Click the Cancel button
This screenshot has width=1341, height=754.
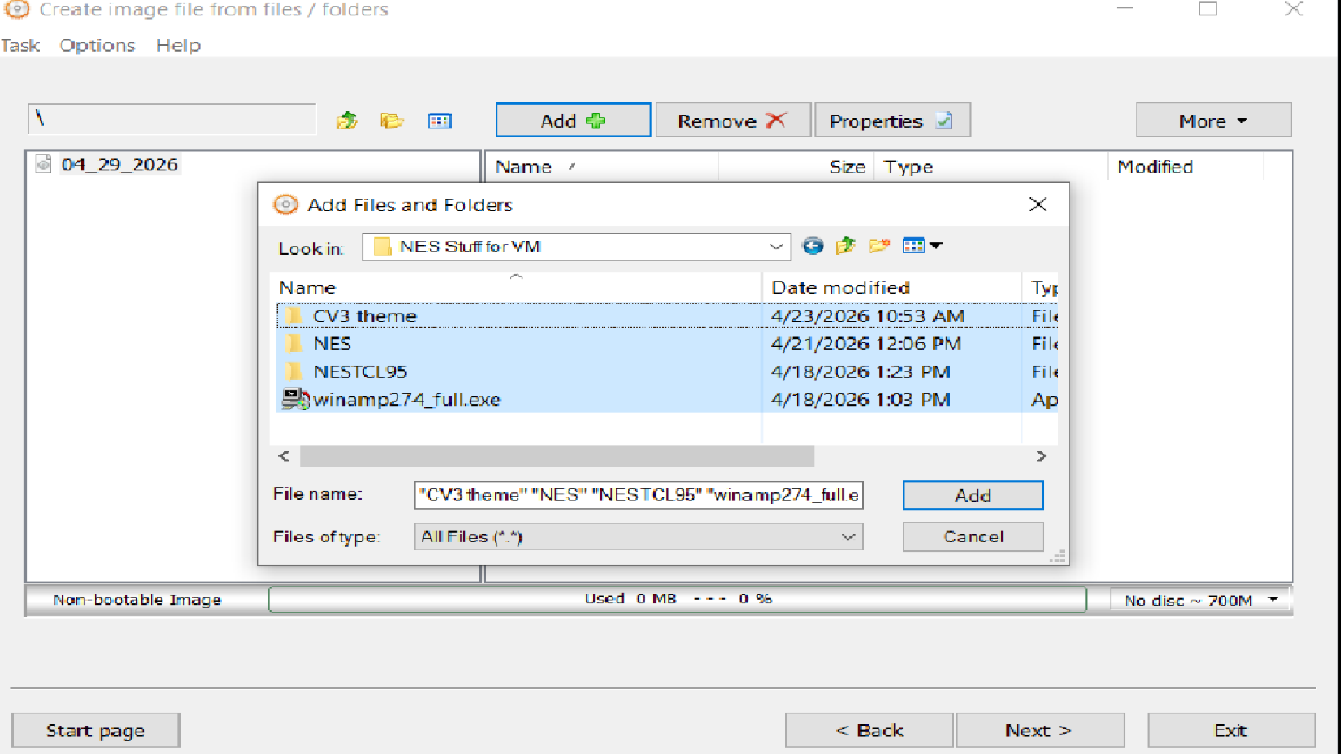(973, 537)
